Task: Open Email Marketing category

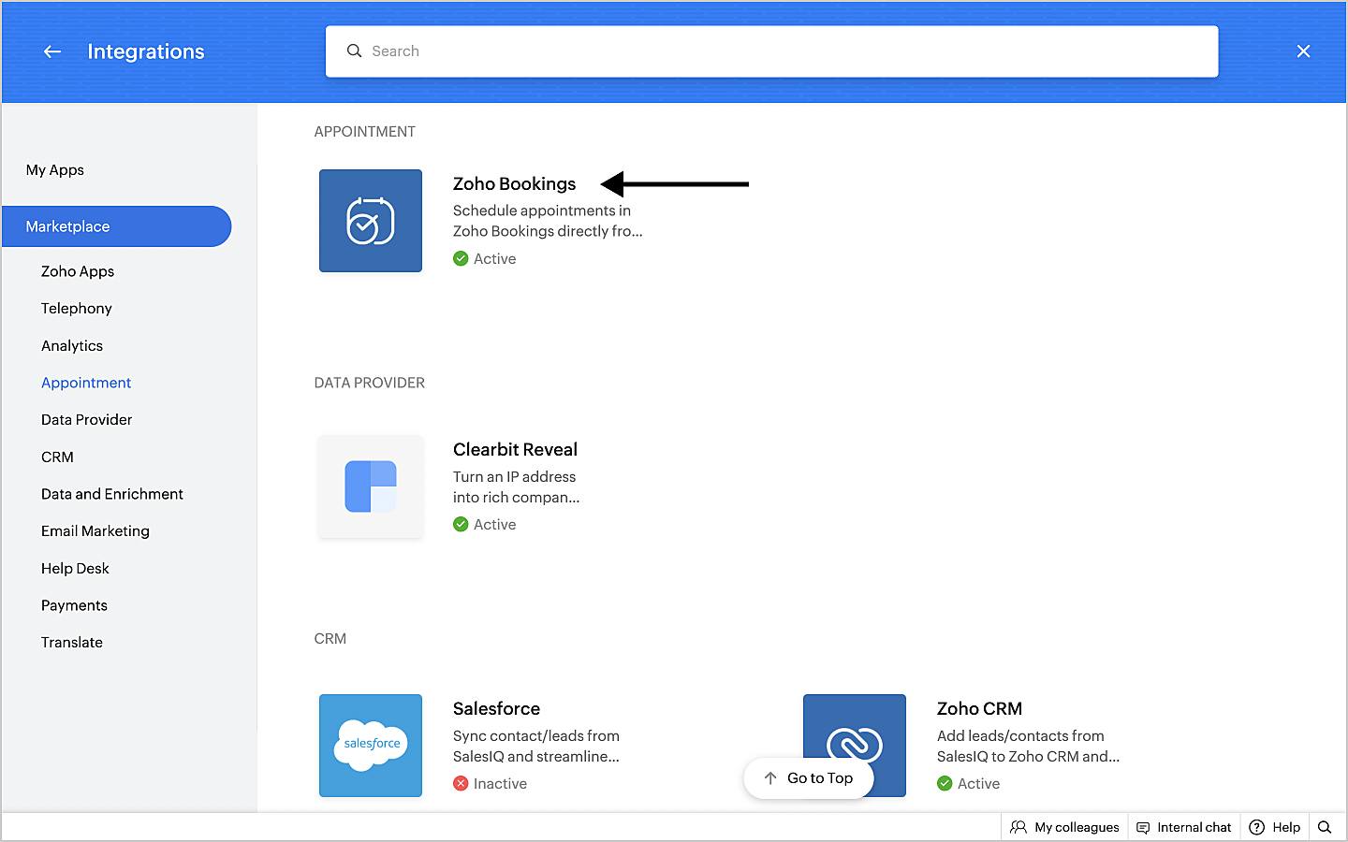Action: click(95, 531)
